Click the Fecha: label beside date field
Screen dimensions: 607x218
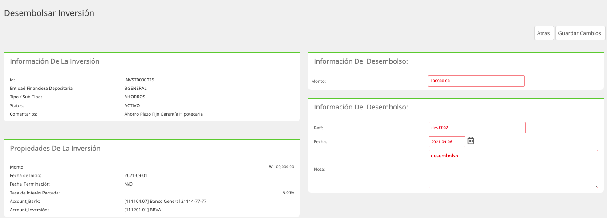[320, 142]
